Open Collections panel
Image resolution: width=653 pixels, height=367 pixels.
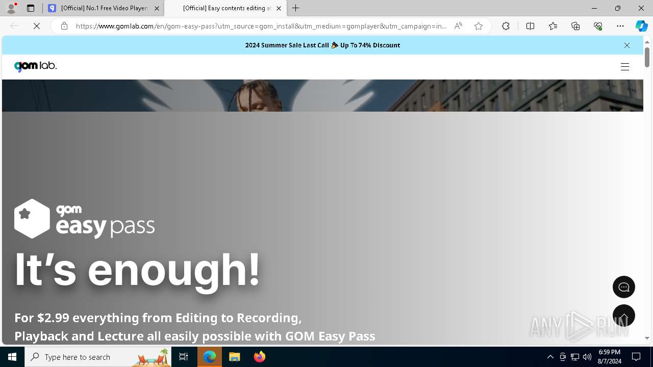pyautogui.click(x=575, y=26)
